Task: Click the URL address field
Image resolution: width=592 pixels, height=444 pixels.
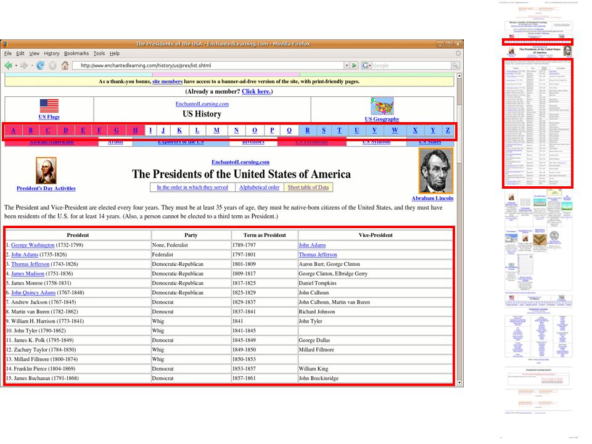Action: click(x=208, y=65)
